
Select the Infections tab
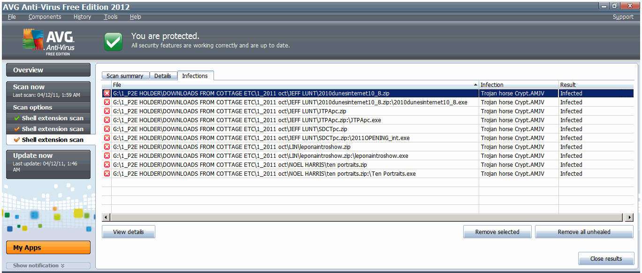click(195, 76)
